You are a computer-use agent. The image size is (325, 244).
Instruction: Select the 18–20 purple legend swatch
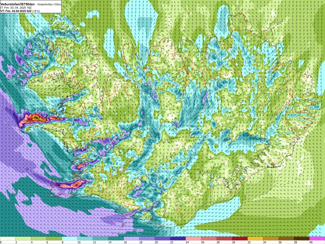point(147,239)
